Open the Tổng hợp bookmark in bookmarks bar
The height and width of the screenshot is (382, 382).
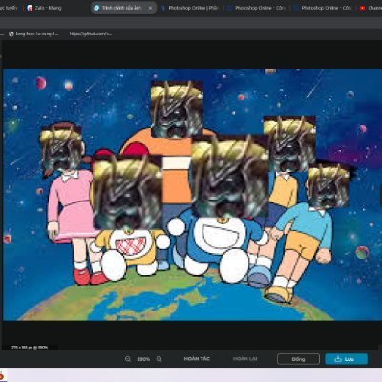pos(33,33)
